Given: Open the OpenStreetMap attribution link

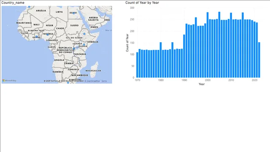Looking at the screenshot, I should tap(92, 81).
